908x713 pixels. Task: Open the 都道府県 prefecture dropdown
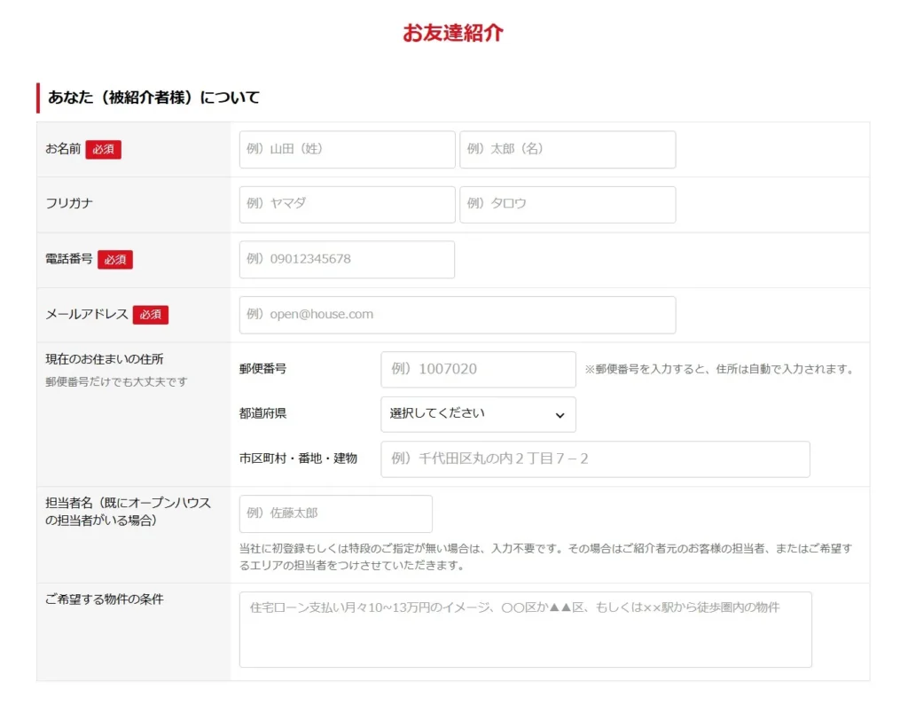tap(478, 414)
